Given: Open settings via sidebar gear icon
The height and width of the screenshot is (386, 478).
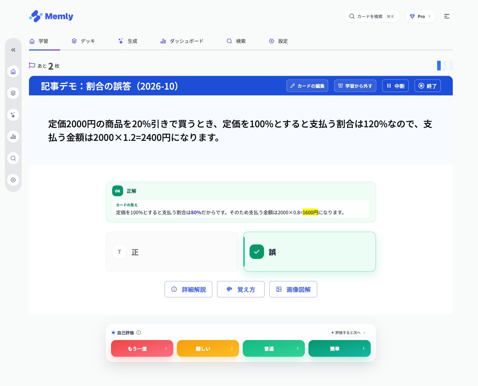Looking at the screenshot, I should [x=13, y=180].
